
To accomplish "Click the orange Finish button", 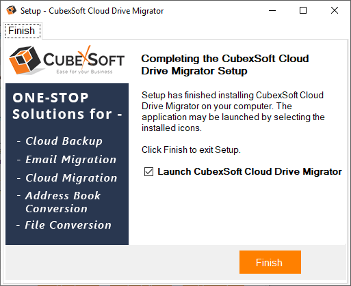I will (x=270, y=262).
